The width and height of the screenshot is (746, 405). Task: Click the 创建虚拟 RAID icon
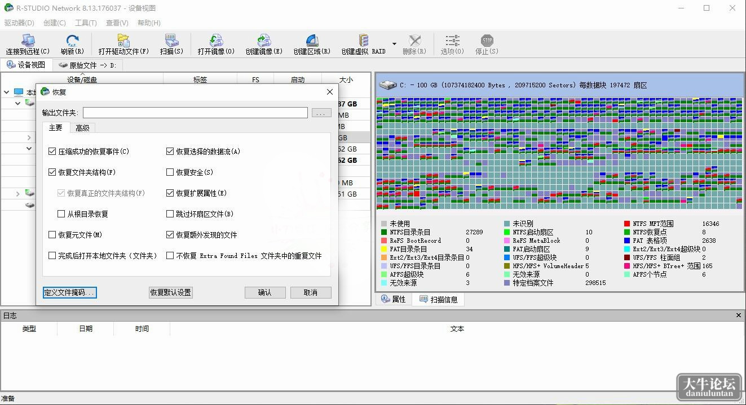point(364,41)
